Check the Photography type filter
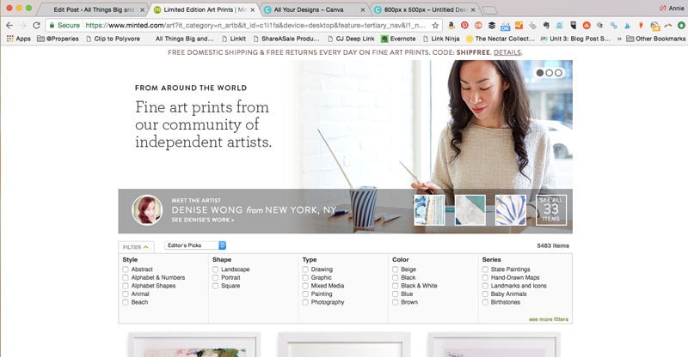This screenshot has width=688, height=357. (x=305, y=302)
